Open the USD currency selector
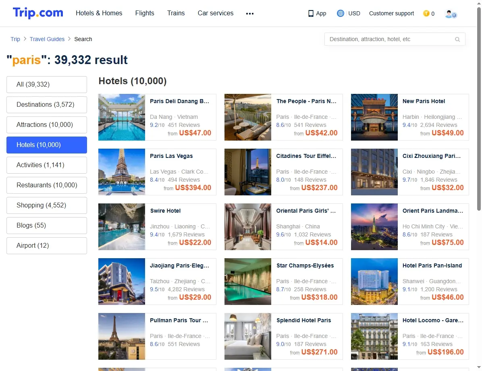482x371 pixels. pos(354,13)
